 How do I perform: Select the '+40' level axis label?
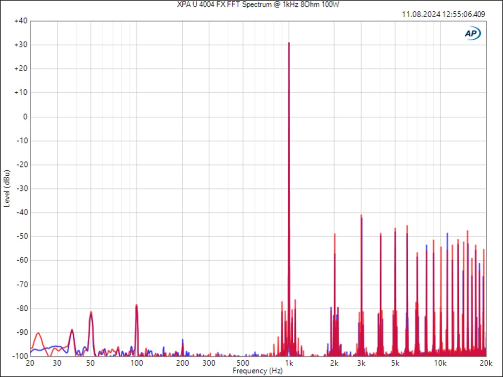(21, 21)
